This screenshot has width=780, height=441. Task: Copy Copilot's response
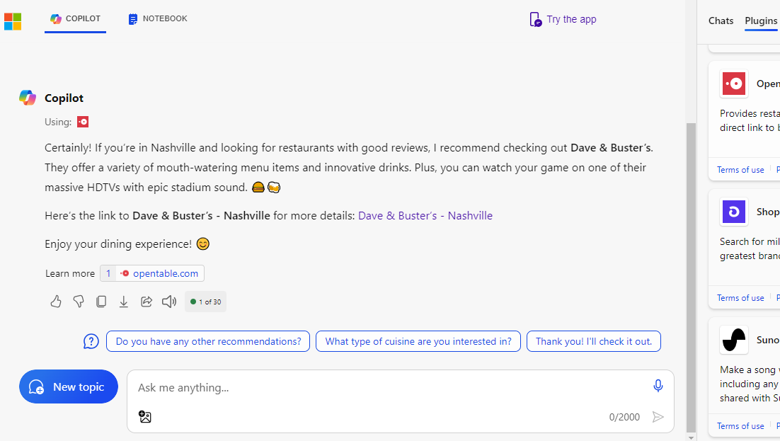point(101,302)
